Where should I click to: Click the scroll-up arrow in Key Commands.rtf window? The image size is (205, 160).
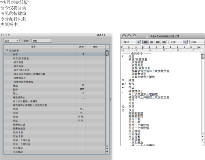coord(203,136)
